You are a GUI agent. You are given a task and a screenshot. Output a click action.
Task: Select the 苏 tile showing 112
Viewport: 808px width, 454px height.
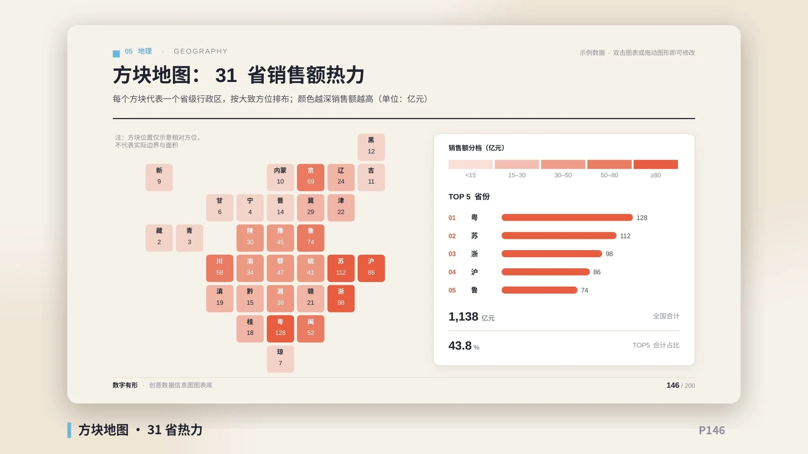point(341,268)
